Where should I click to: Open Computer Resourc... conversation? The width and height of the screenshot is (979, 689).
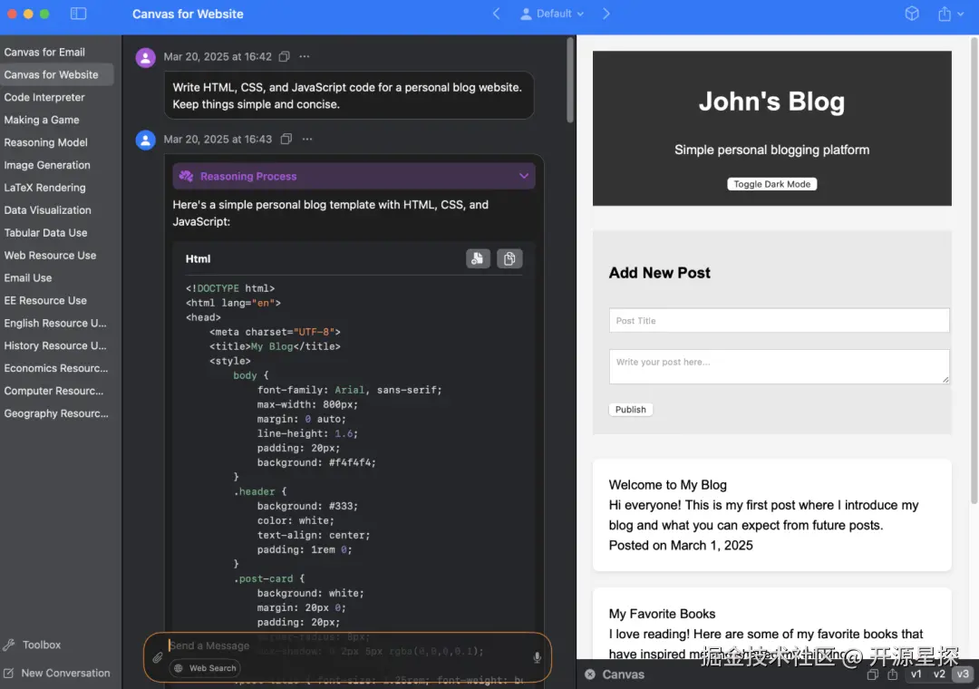coord(57,391)
